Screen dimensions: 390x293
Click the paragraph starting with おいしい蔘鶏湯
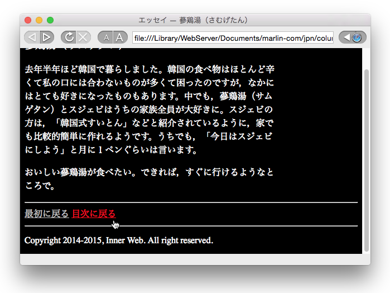(x=150, y=179)
